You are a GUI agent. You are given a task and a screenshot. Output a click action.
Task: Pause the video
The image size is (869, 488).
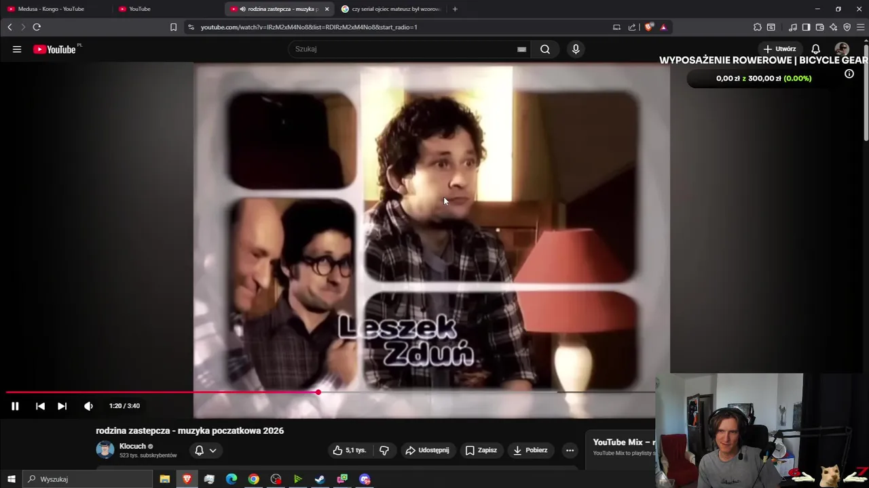pyautogui.click(x=15, y=406)
